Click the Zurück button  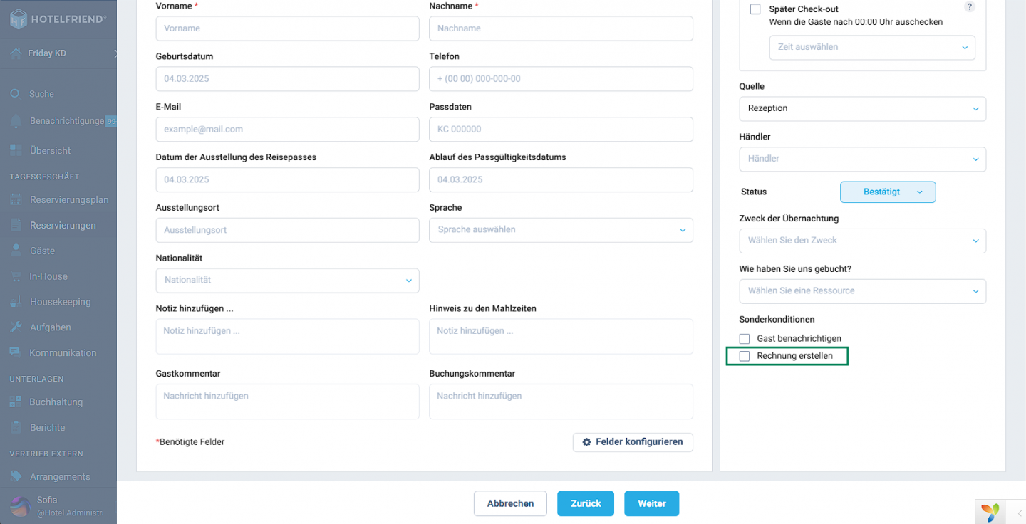coord(586,503)
